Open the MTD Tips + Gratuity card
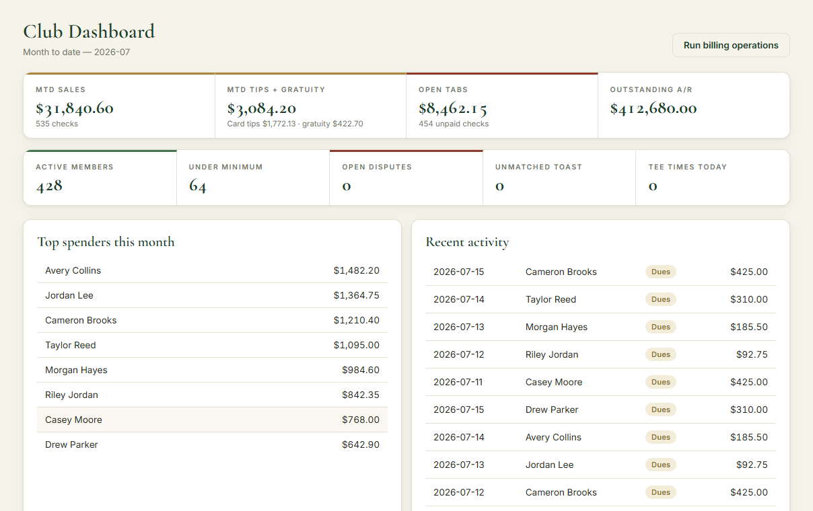Viewport: 813px width, 511px height. 311,106
